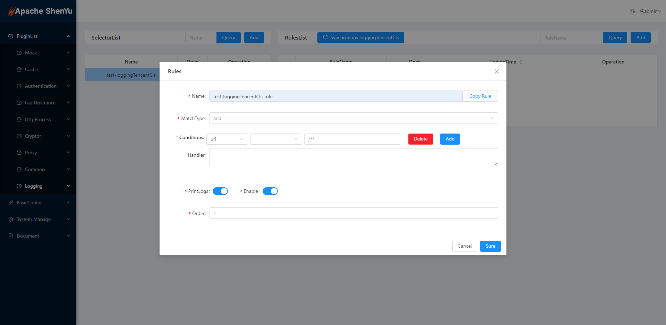
Task: Open the condition operator dropdown
Action: (276, 139)
